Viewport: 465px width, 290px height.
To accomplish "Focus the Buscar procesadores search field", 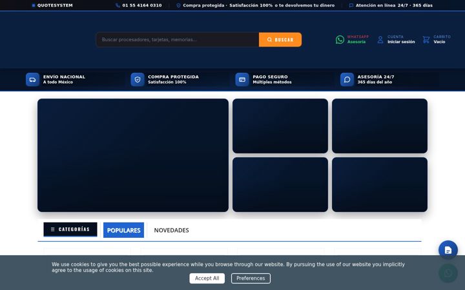I will [178, 40].
